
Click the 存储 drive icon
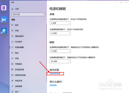12,59
